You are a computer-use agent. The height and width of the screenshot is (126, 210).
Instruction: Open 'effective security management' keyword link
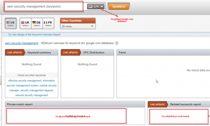25,81
